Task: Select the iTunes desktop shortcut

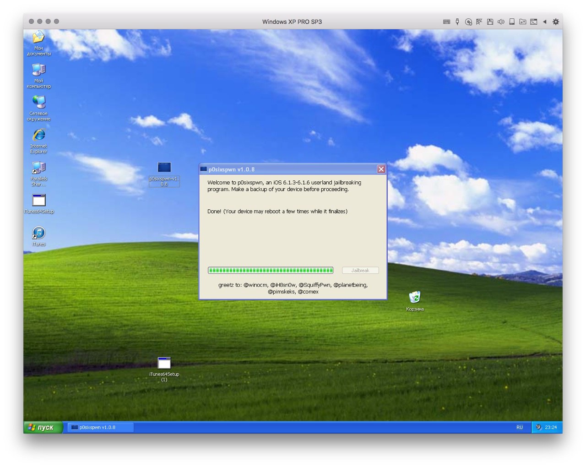Action: (x=38, y=236)
